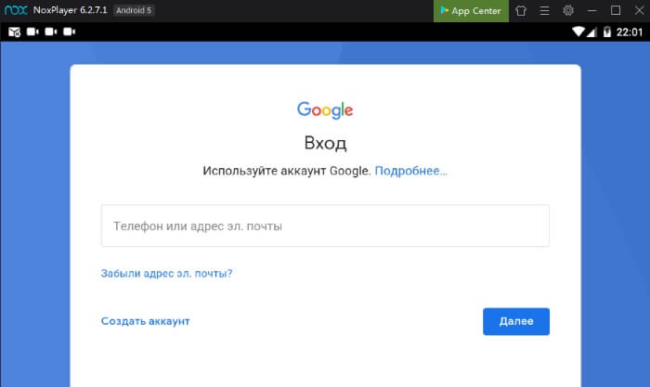
Task: Focus the phone or email input field
Action: pyautogui.click(x=325, y=226)
